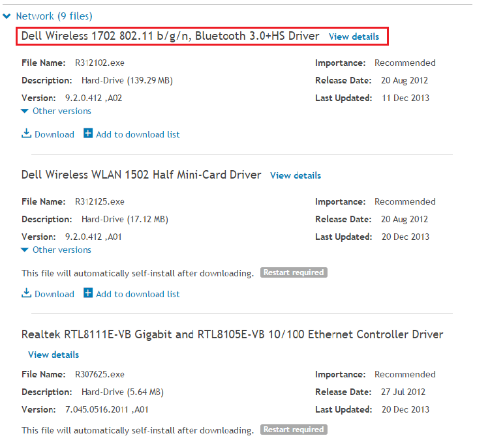The height and width of the screenshot is (438, 490).
Task: Add WLAN 1502 driver to download list
Action: pyautogui.click(x=138, y=294)
